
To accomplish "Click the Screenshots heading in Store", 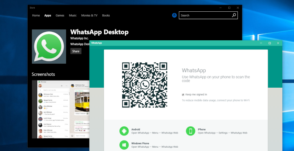I will (x=43, y=74).
